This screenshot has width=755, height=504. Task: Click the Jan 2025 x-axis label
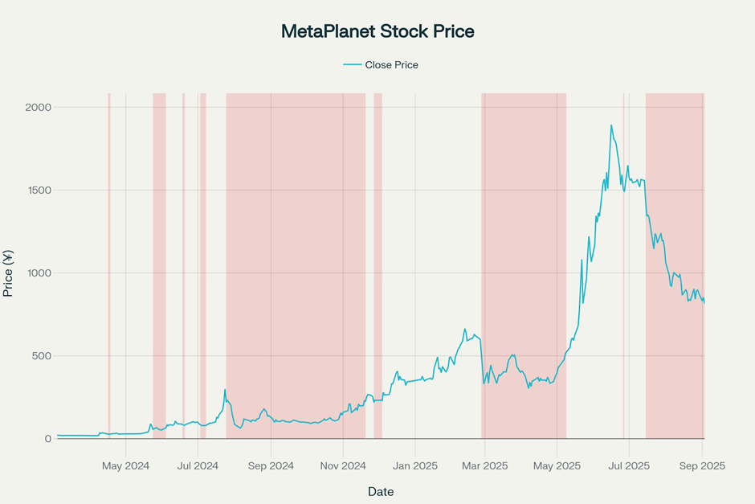(415, 465)
